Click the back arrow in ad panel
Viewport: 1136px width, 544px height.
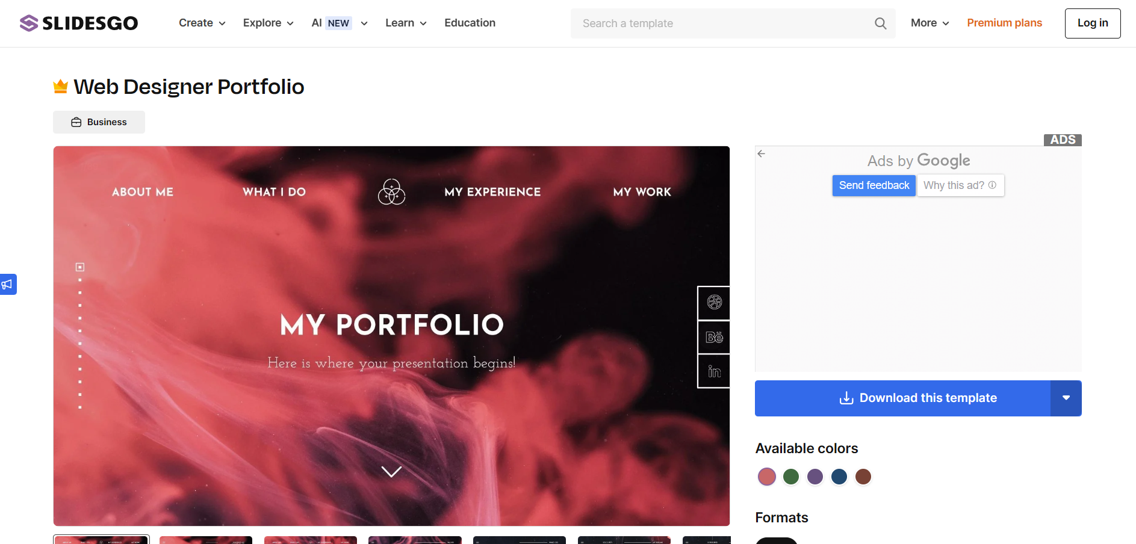762,153
